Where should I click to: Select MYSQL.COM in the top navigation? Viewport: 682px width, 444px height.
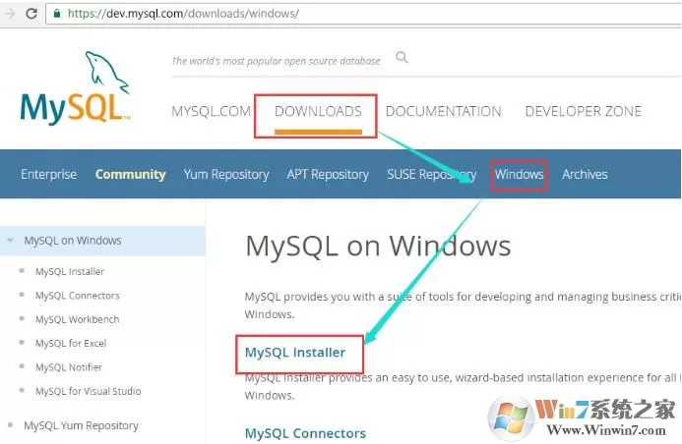211,112
